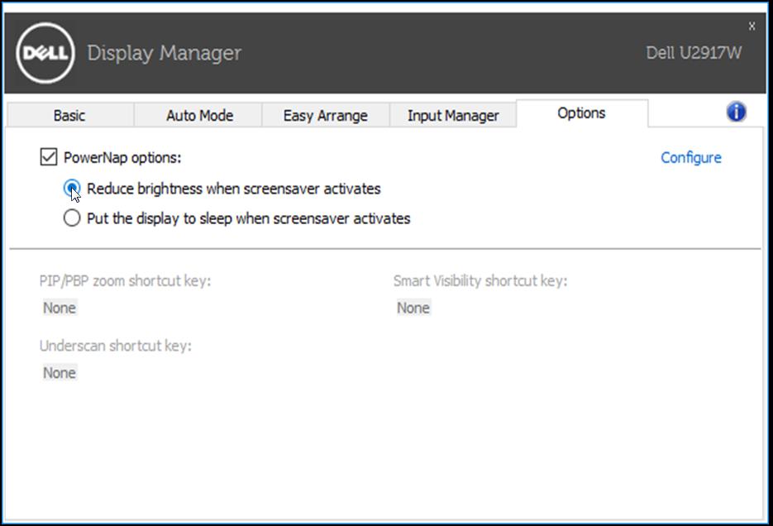The width and height of the screenshot is (773, 526).
Task: Click the Underscan shortcut key field
Action: pos(60,373)
